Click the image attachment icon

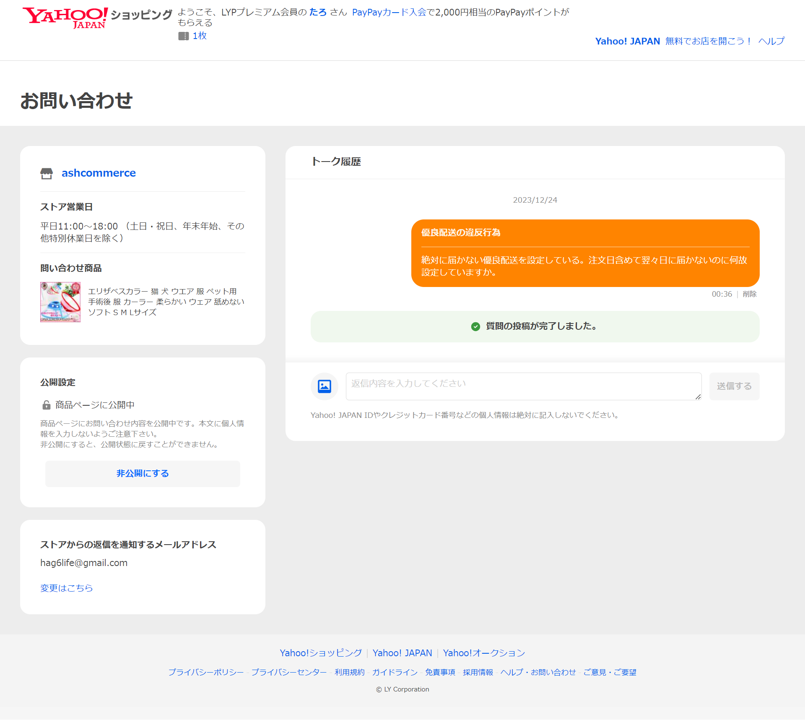coord(325,386)
